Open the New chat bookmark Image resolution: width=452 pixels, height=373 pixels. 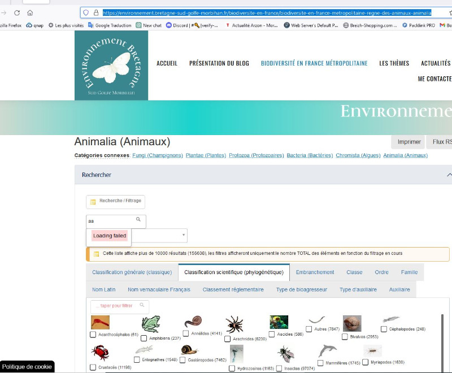pyautogui.click(x=149, y=25)
